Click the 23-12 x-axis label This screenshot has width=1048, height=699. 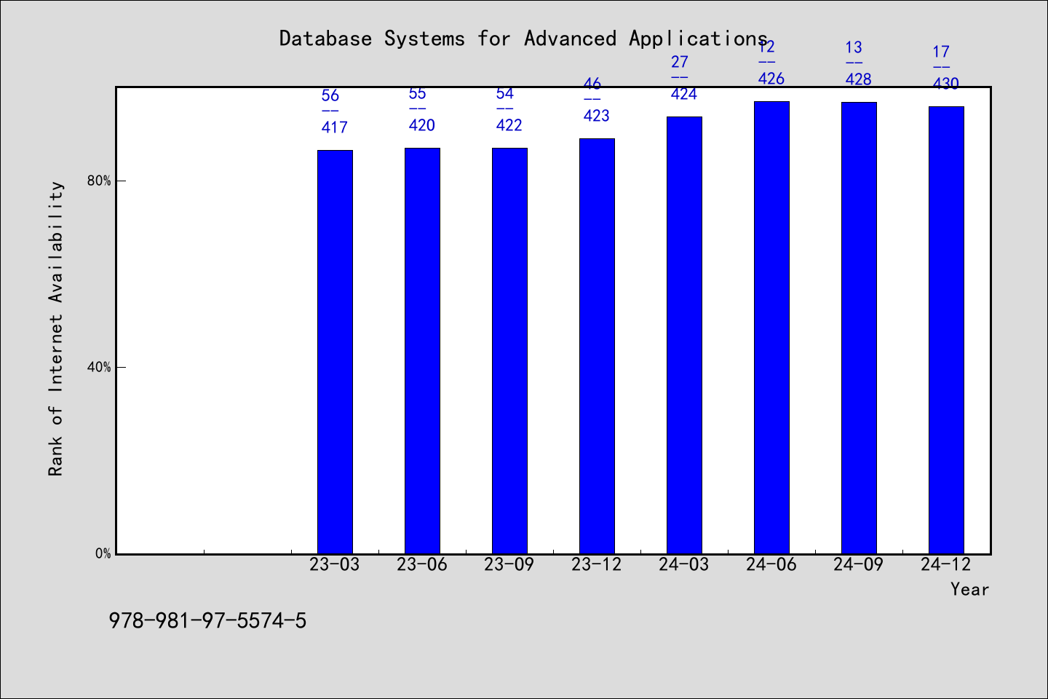pos(597,565)
